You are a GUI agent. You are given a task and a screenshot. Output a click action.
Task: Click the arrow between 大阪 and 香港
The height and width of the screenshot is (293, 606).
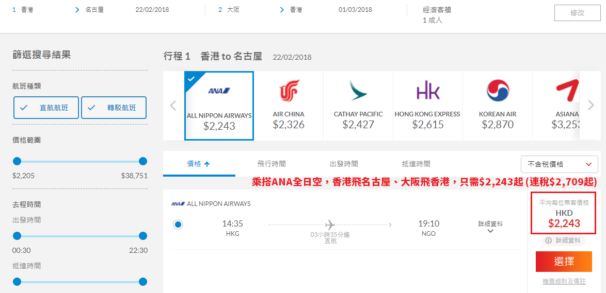click(x=282, y=10)
